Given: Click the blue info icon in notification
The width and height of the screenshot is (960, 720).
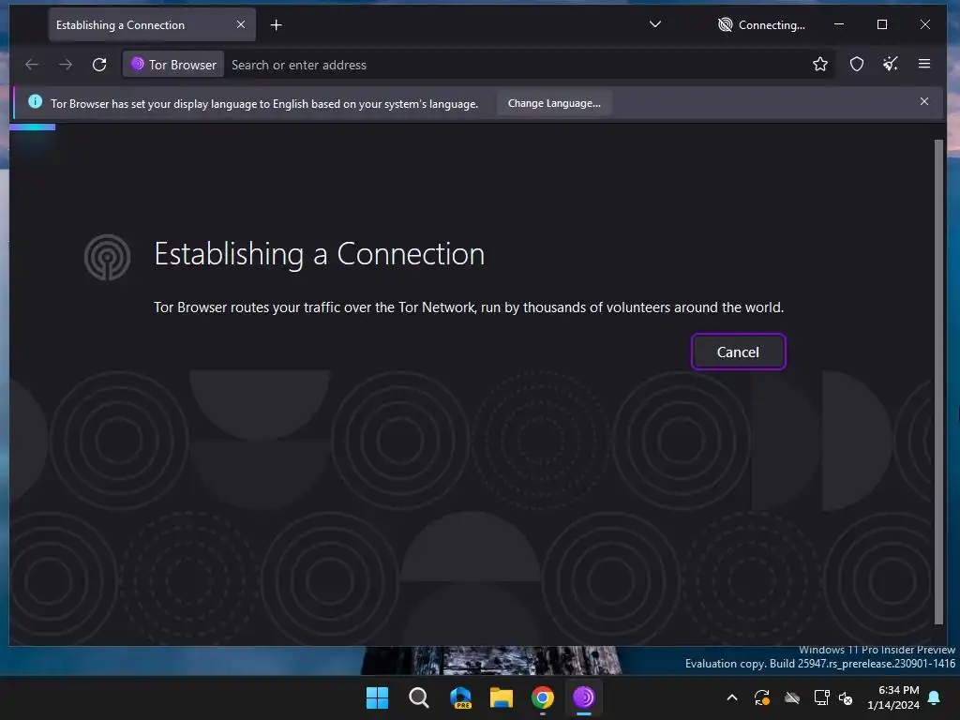Looking at the screenshot, I should (35, 101).
